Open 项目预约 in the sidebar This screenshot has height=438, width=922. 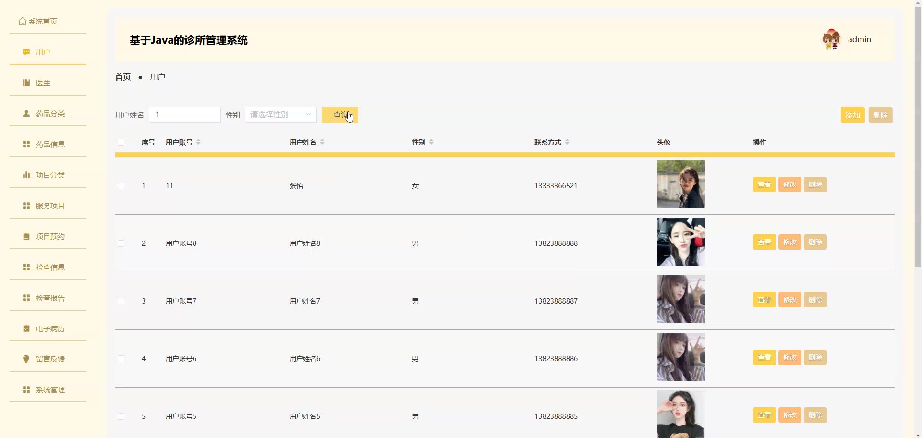[x=48, y=236]
